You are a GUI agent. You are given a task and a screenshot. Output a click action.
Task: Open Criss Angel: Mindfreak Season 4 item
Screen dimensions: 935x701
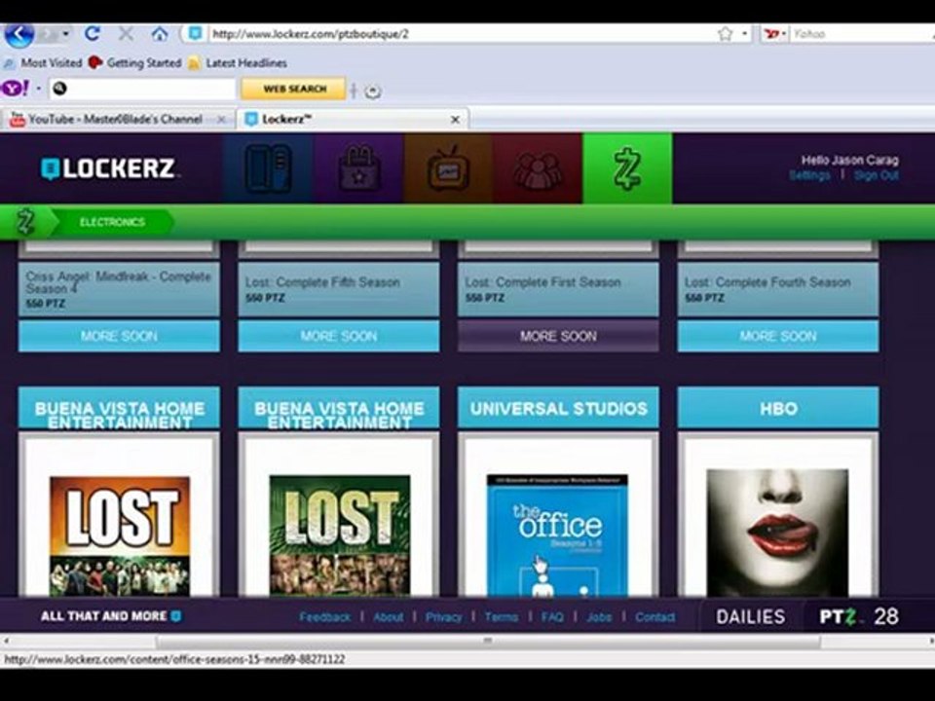[119, 289]
